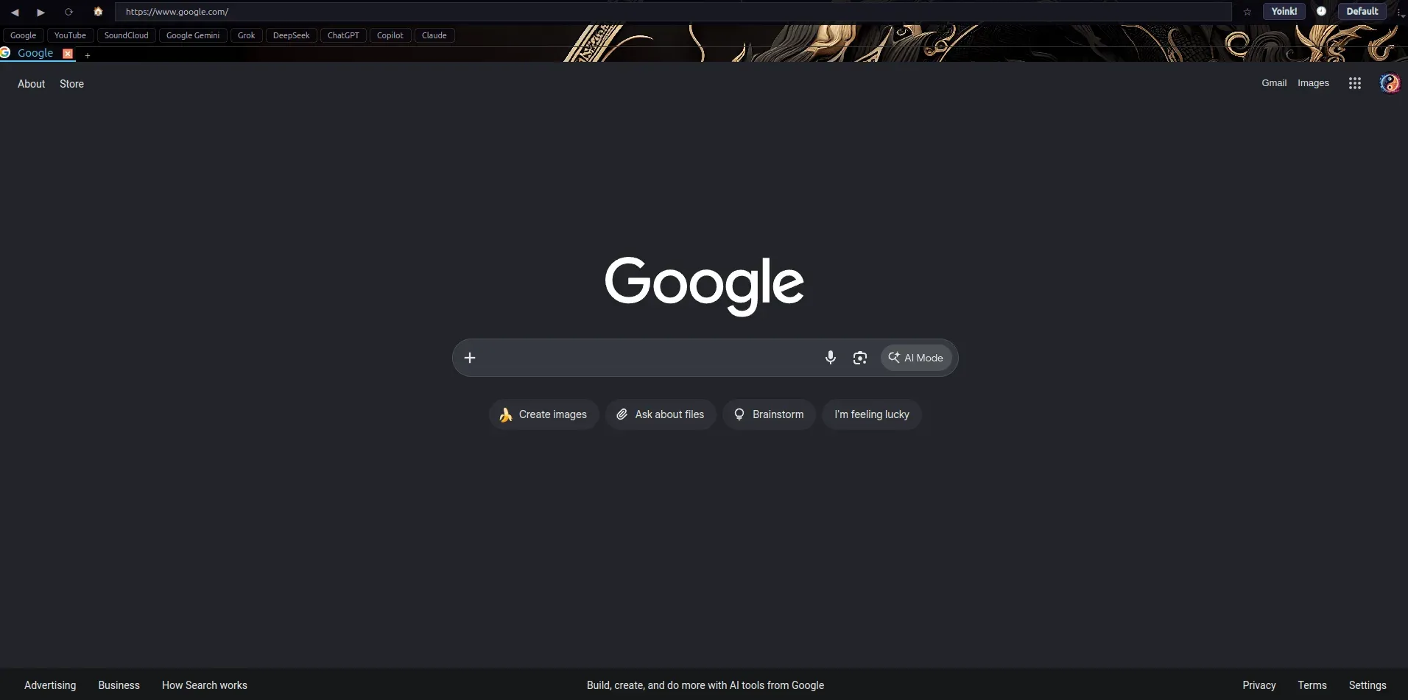Focus the URL address bar
Screen dimensions: 1408x700
pos(673,12)
